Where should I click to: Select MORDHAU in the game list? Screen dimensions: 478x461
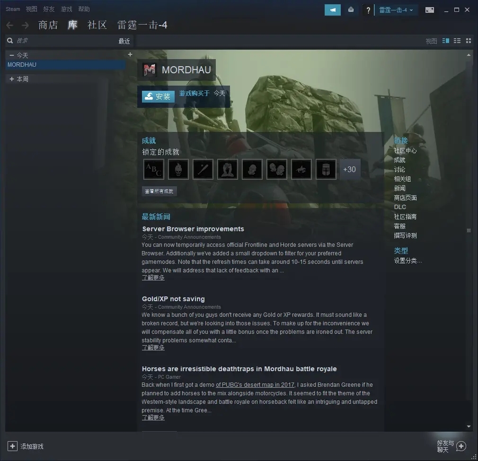[x=65, y=65]
